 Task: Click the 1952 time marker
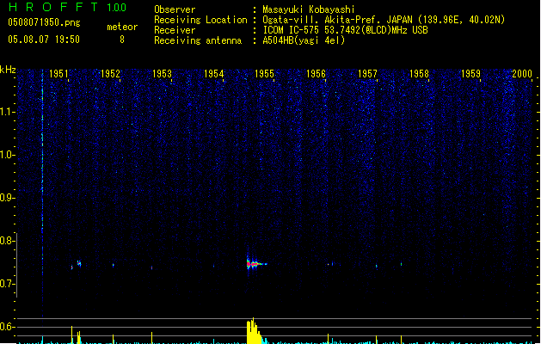pos(110,74)
